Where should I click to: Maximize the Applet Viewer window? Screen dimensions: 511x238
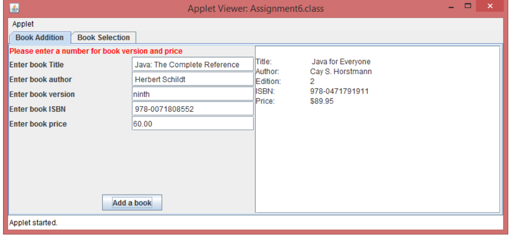pyautogui.click(x=468, y=6)
